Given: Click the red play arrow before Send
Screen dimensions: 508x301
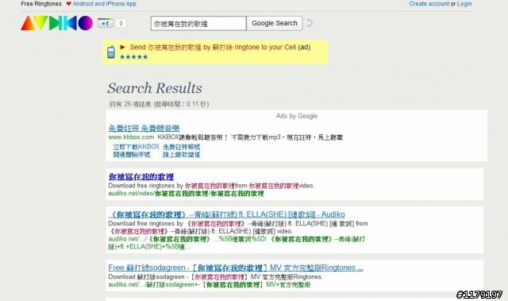Looking at the screenshot, I should 122,47.
